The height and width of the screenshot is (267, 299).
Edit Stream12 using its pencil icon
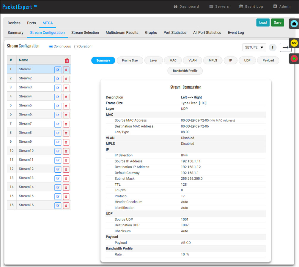pyautogui.click(x=58, y=169)
